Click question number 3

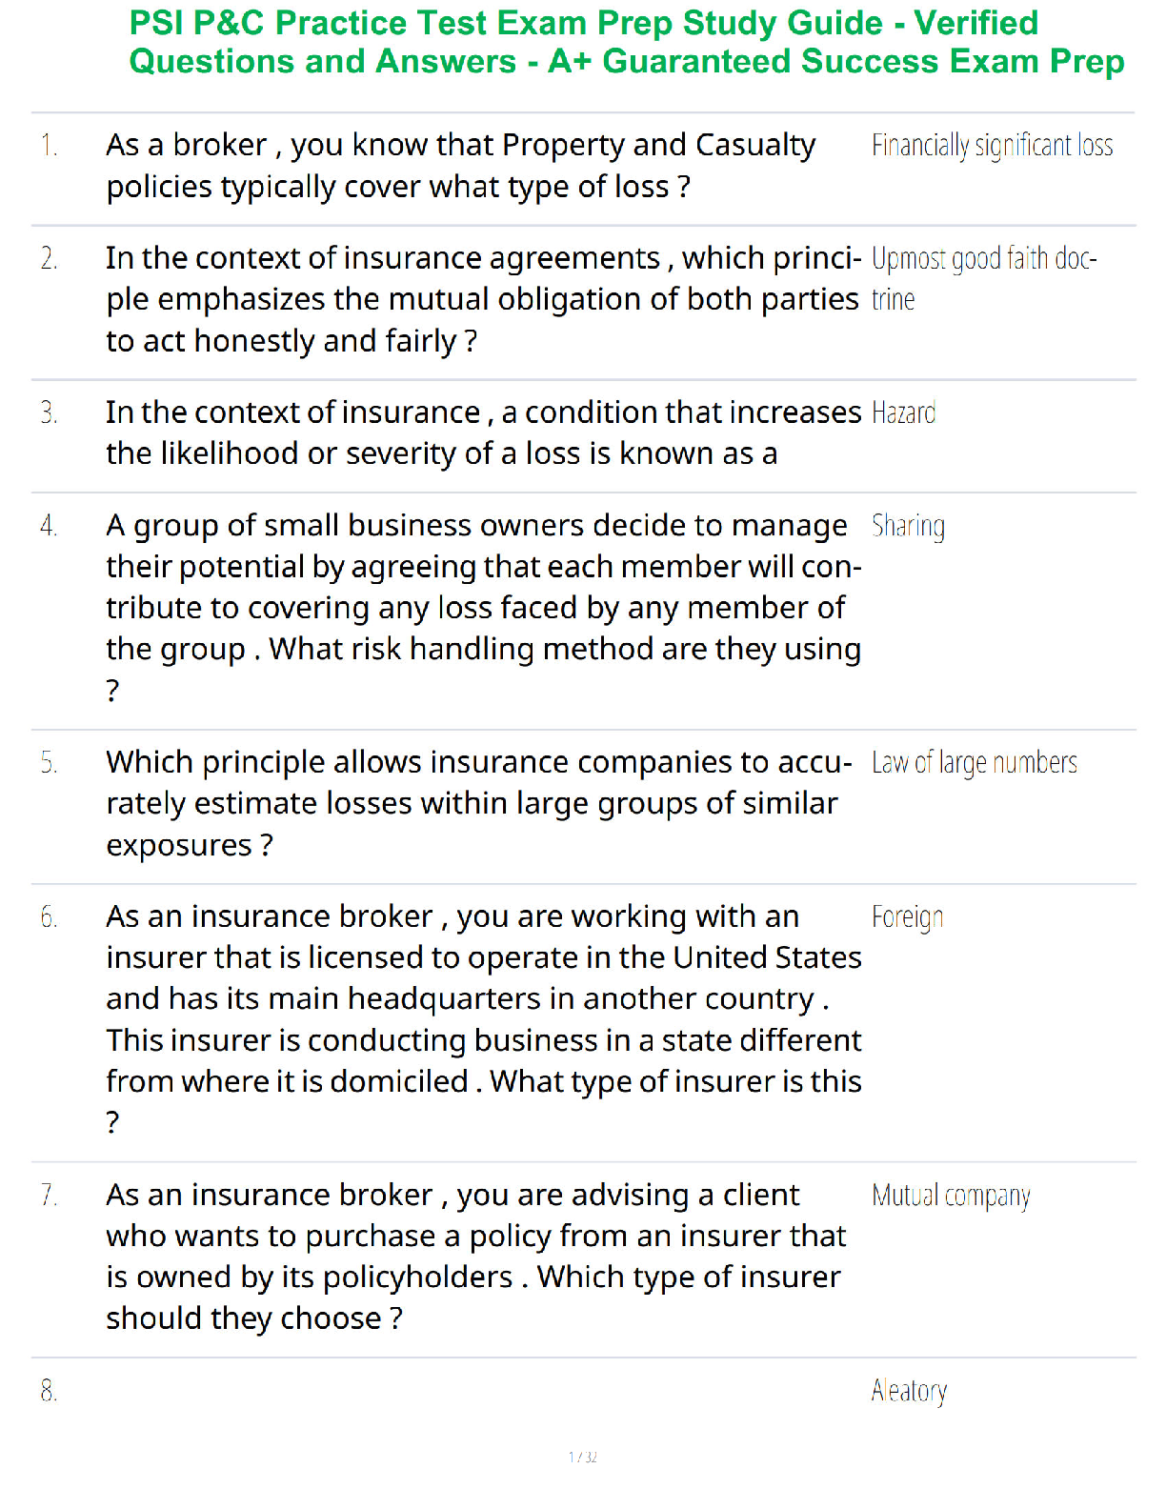pyautogui.click(x=49, y=412)
